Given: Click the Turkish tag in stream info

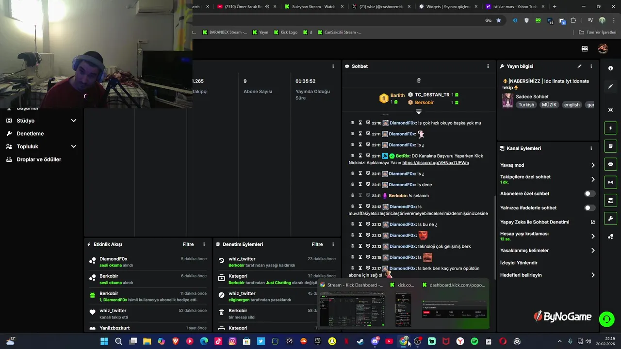Looking at the screenshot, I should click(x=526, y=105).
